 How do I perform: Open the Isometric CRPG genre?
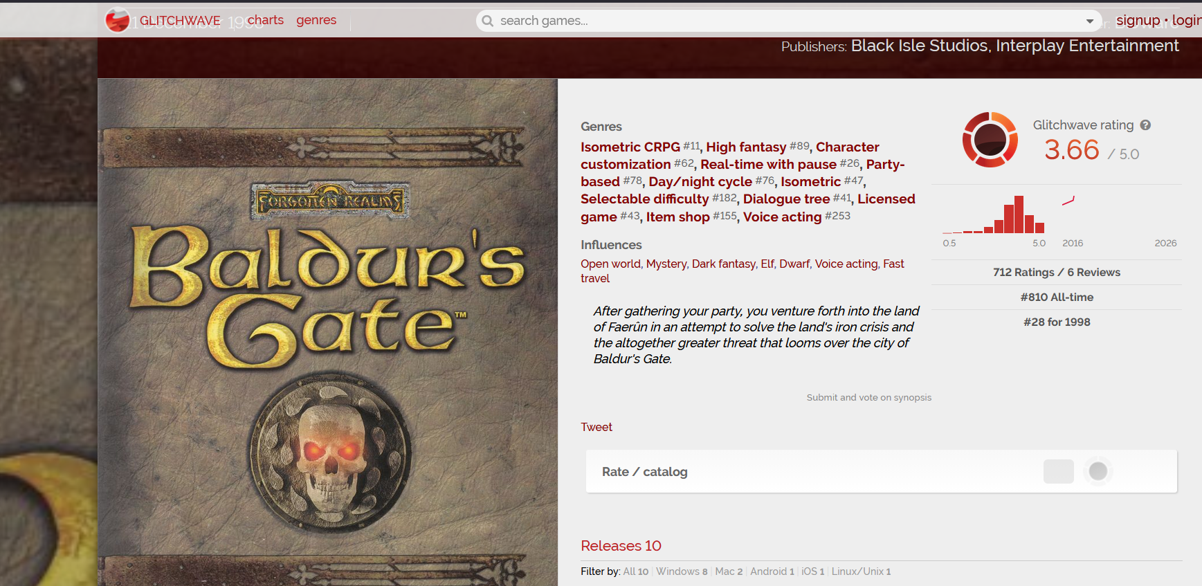pos(630,147)
